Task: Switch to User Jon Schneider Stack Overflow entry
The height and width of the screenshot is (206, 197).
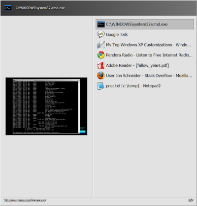Action: (145, 76)
